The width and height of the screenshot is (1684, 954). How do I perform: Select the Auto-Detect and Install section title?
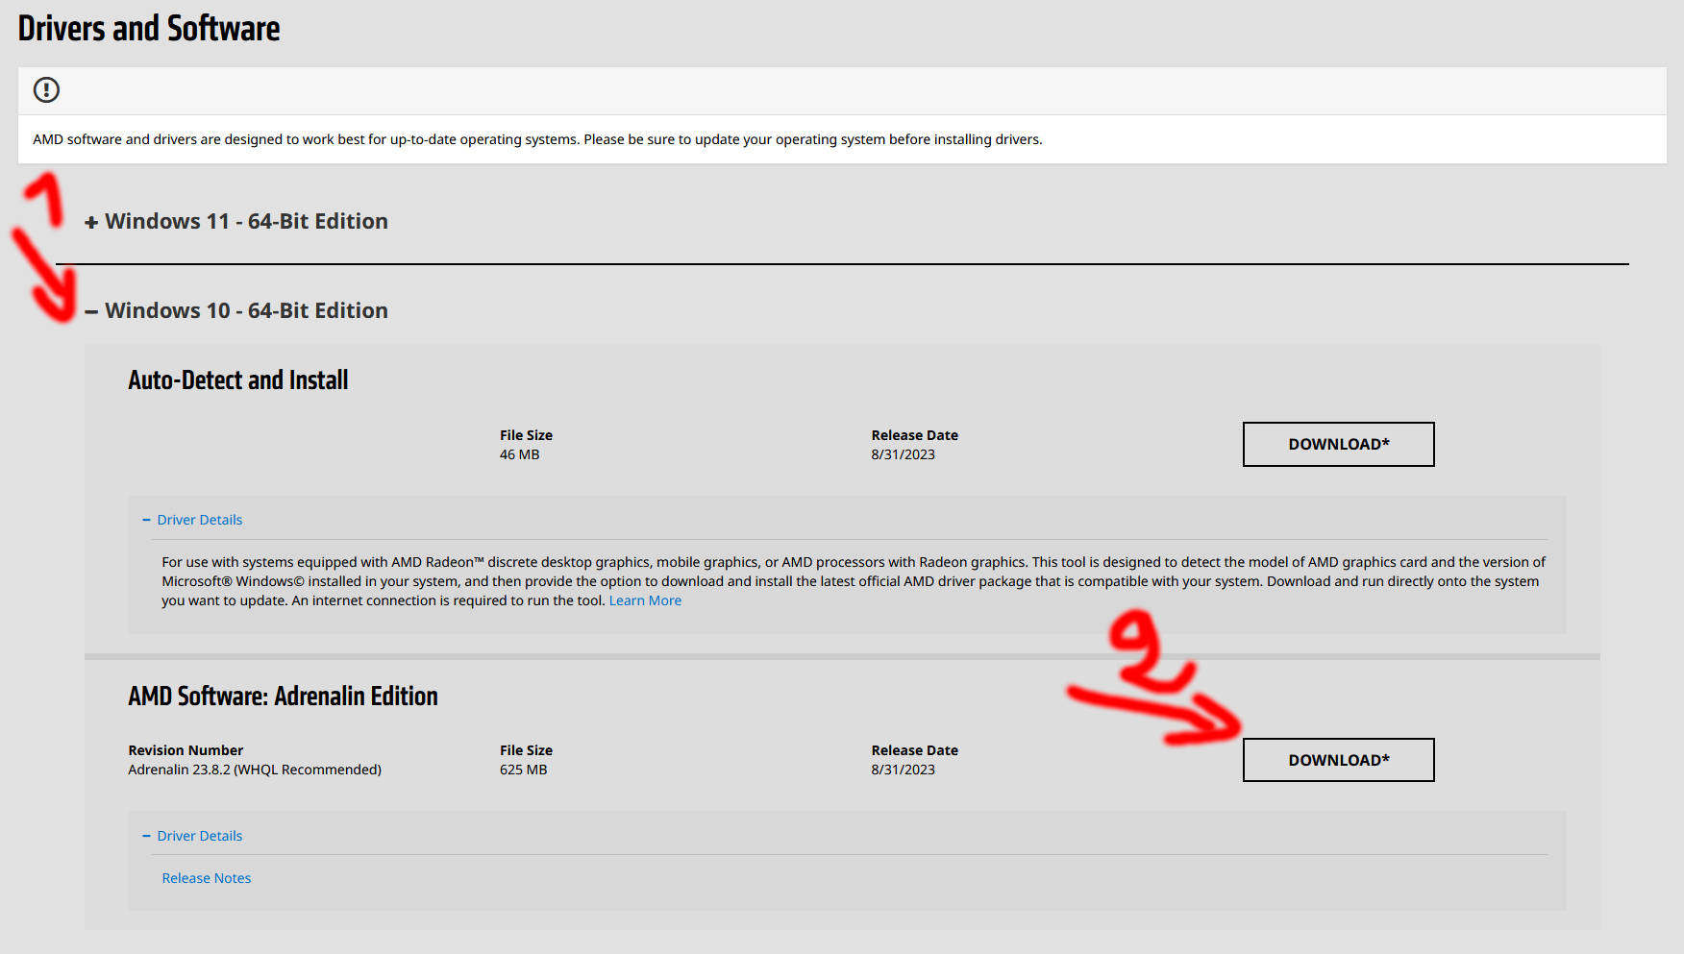(237, 379)
